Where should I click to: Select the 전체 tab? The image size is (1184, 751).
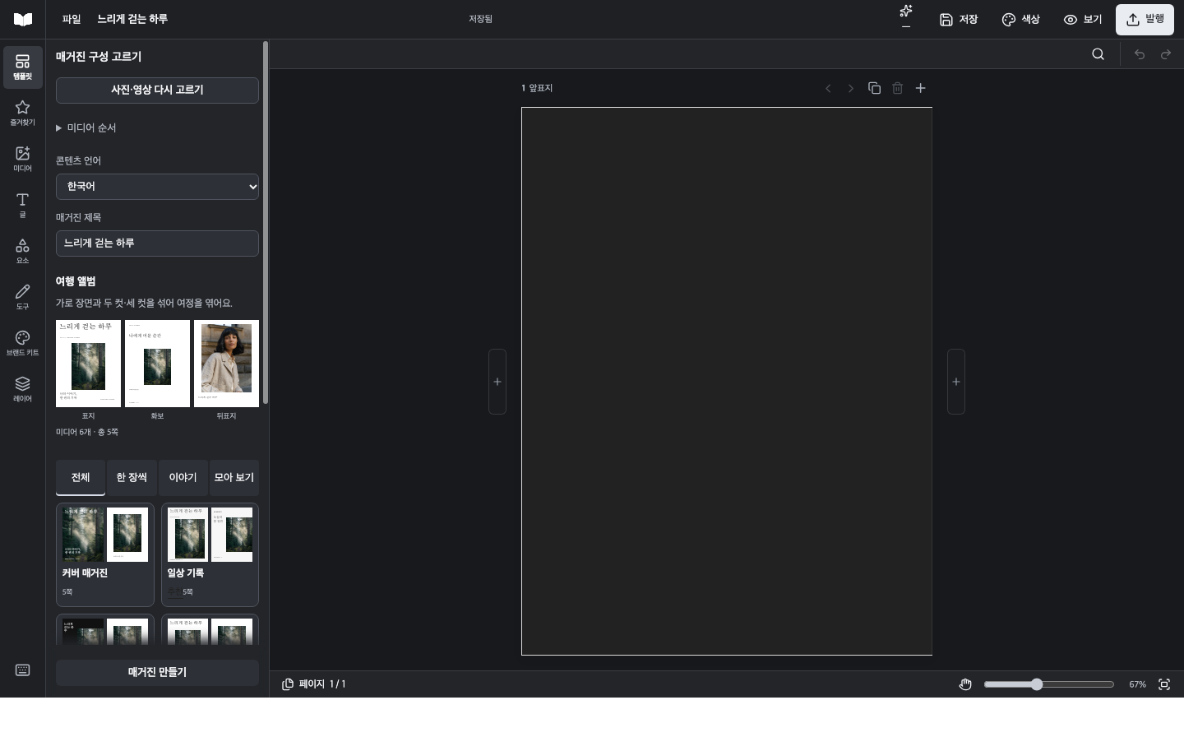point(81,478)
